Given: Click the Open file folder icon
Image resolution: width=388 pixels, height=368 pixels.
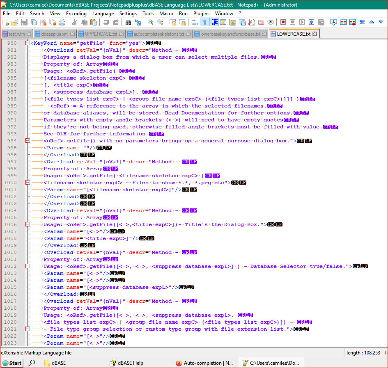Looking at the screenshot, I should pos(15,23).
